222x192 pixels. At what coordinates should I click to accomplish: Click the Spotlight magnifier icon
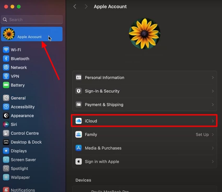coord(6,168)
